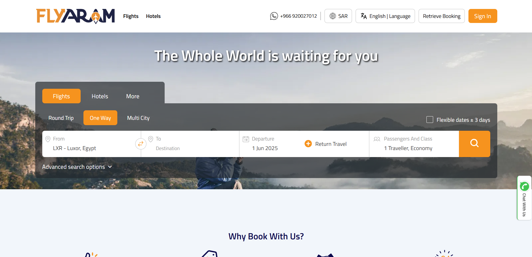532x257 pixels.
Task: Open the Passengers And Class selector
Action: pos(414,144)
